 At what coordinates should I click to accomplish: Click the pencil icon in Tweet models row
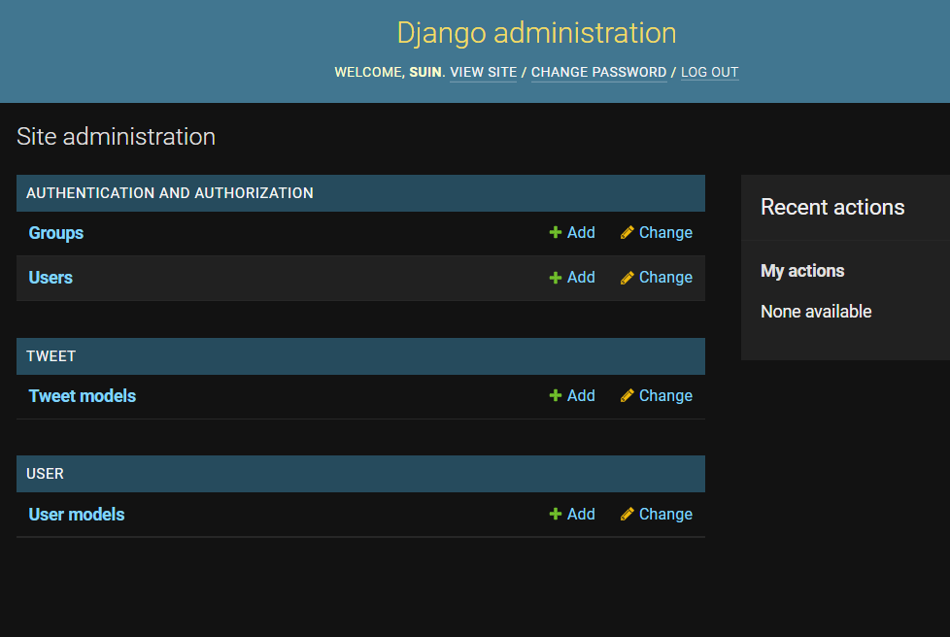628,395
